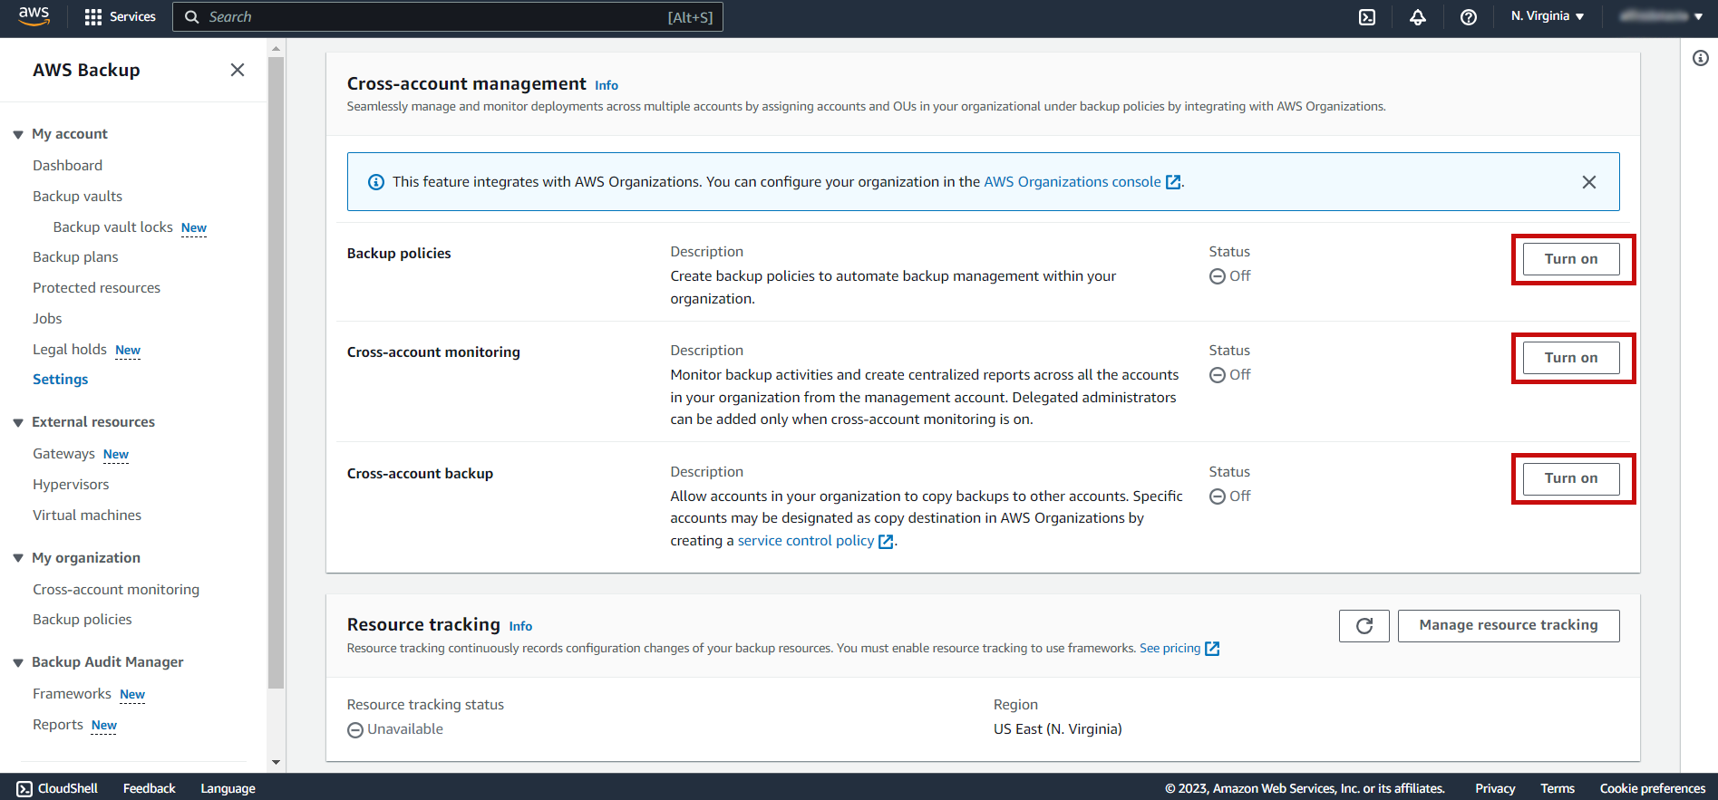Open Frameworks page
The height and width of the screenshot is (800, 1718).
(72, 693)
